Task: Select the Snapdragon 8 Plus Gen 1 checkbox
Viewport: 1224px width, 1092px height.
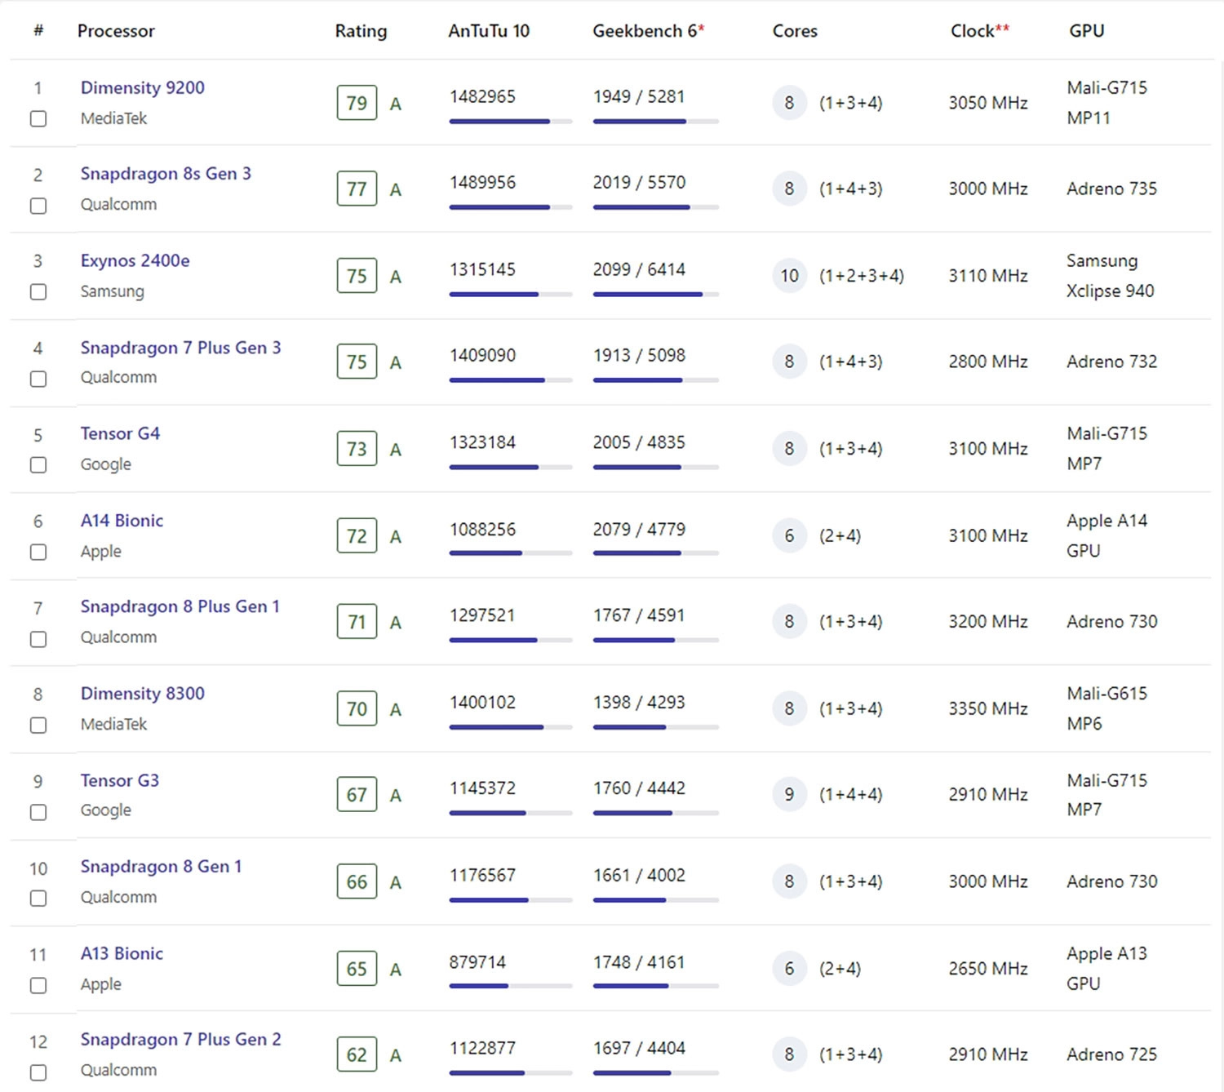Action: (x=38, y=639)
